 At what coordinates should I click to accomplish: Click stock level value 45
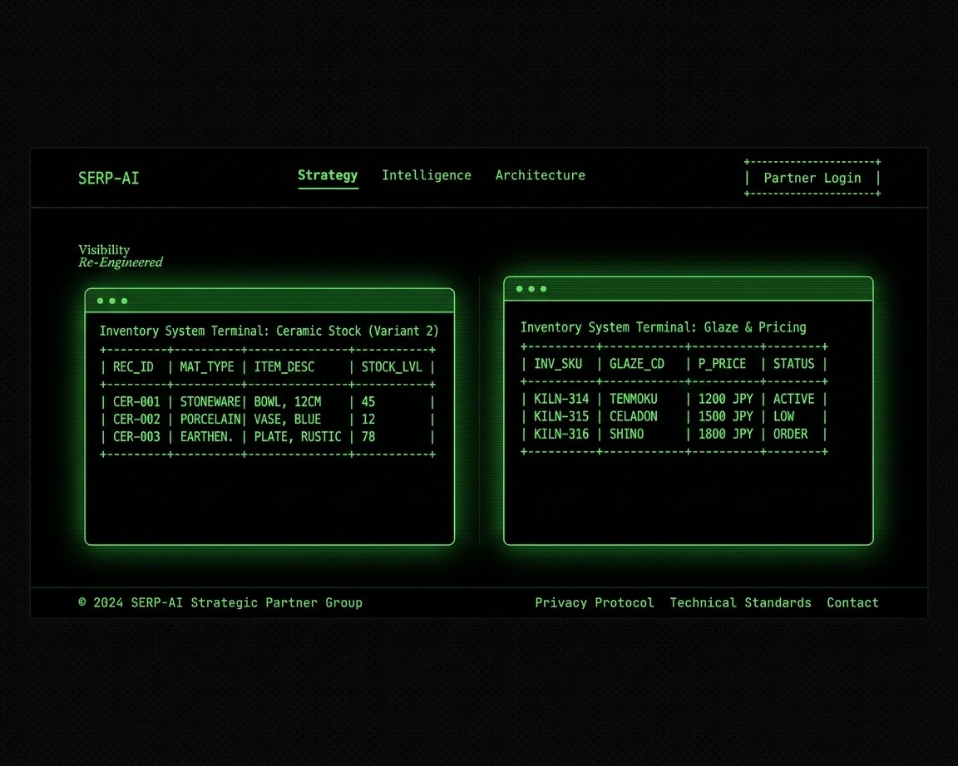point(368,401)
